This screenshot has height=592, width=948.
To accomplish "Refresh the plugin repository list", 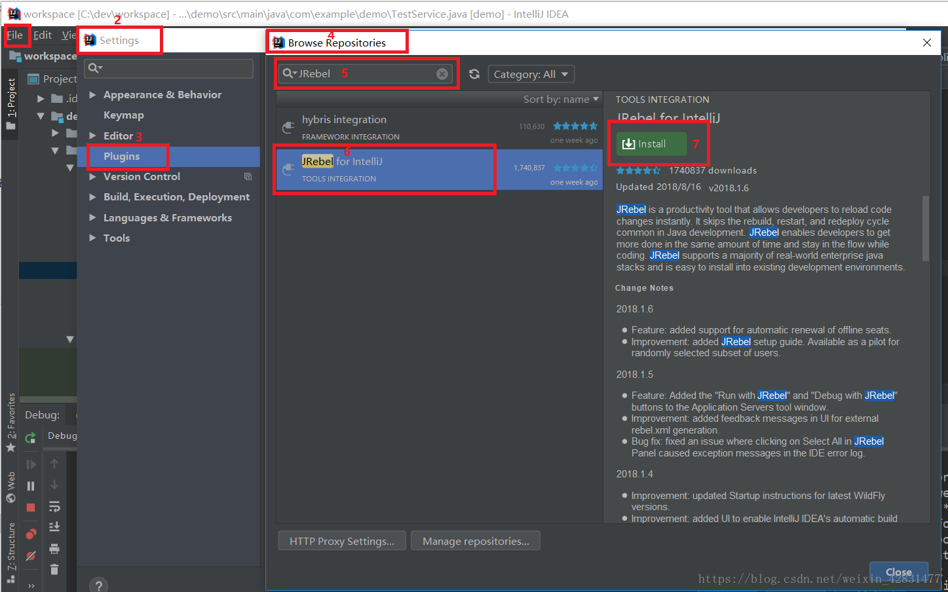I will click(474, 73).
